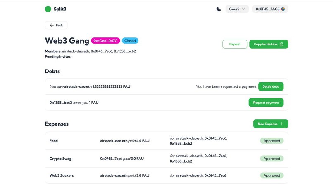Click the Closed status badge
This screenshot has height=189, width=333.
click(x=130, y=41)
